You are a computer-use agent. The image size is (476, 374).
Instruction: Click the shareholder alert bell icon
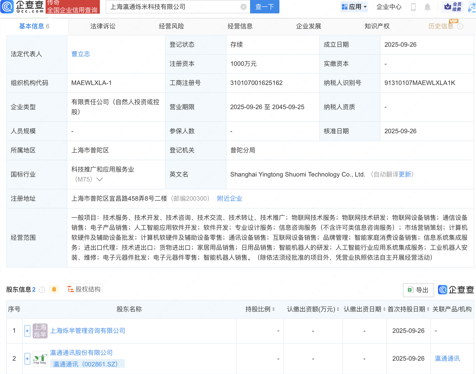click(54, 289)
